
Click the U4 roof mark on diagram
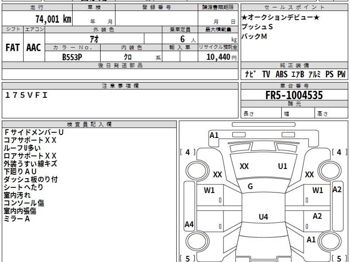coord(263,217)
